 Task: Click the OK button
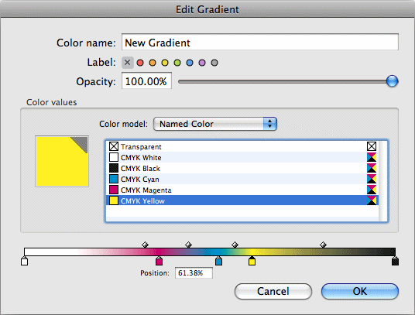click(x=360, y=292)
